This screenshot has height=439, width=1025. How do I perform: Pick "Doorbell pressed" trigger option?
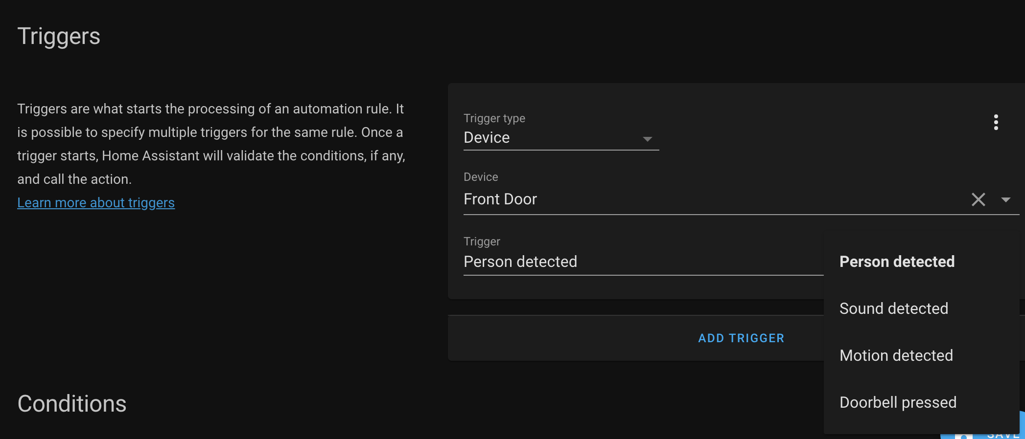click(x=898, y=402)
